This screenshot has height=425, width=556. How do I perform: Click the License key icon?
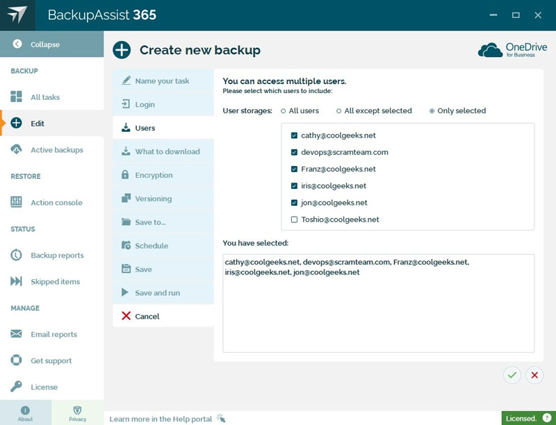coord(16,386)
